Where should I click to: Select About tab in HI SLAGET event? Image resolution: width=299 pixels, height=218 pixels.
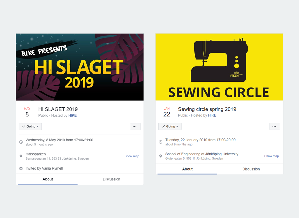click(x=48, y=179)
